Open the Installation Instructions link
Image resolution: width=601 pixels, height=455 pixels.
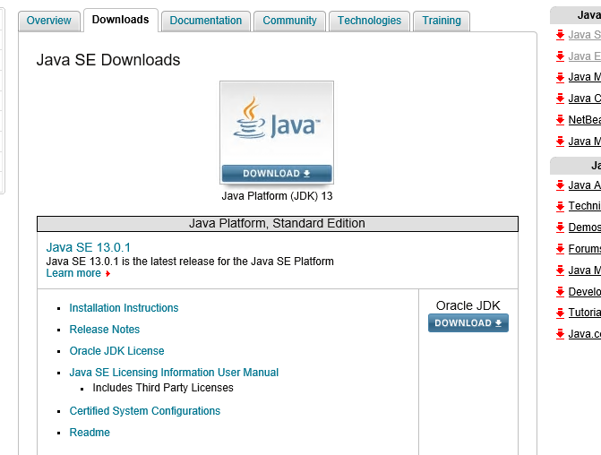coord(124,308)
